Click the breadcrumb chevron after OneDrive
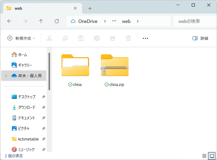The image size is (217, 160). click(x=105, y=21)
